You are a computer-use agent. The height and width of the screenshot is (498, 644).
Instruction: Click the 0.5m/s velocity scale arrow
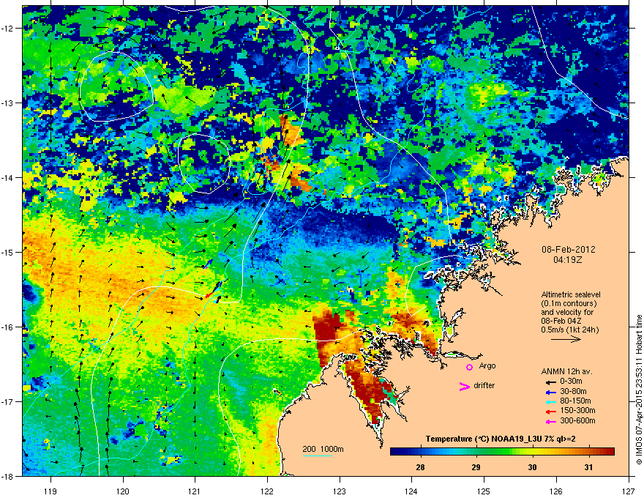click(x=566, y=339)
